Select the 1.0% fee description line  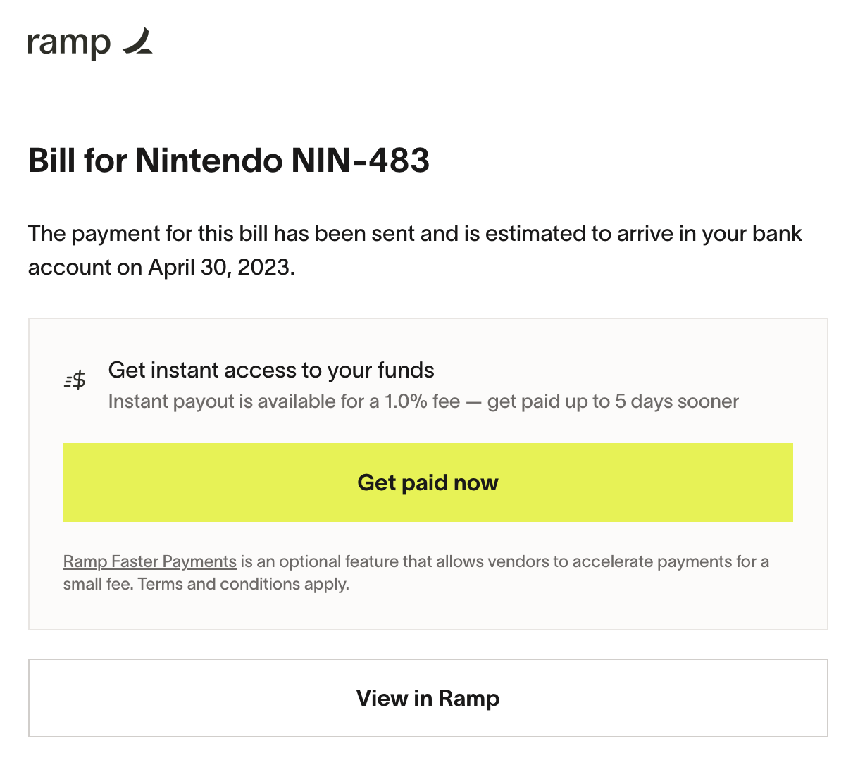(x=423, y=401)
